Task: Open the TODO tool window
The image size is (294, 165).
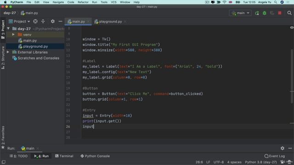Action: tap(18, 156)
